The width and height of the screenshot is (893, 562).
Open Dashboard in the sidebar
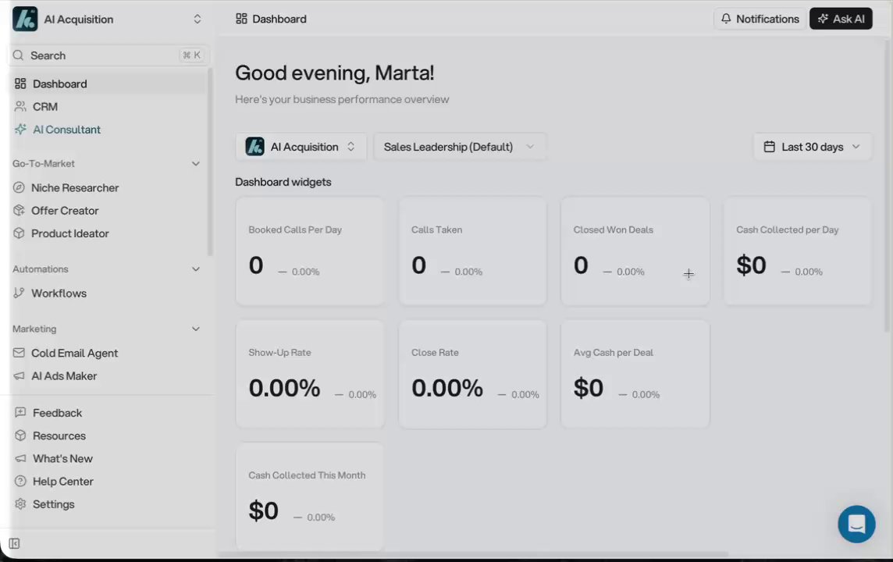[x=109, y=84]
